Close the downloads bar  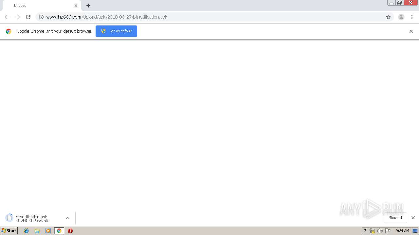point(413,218)
